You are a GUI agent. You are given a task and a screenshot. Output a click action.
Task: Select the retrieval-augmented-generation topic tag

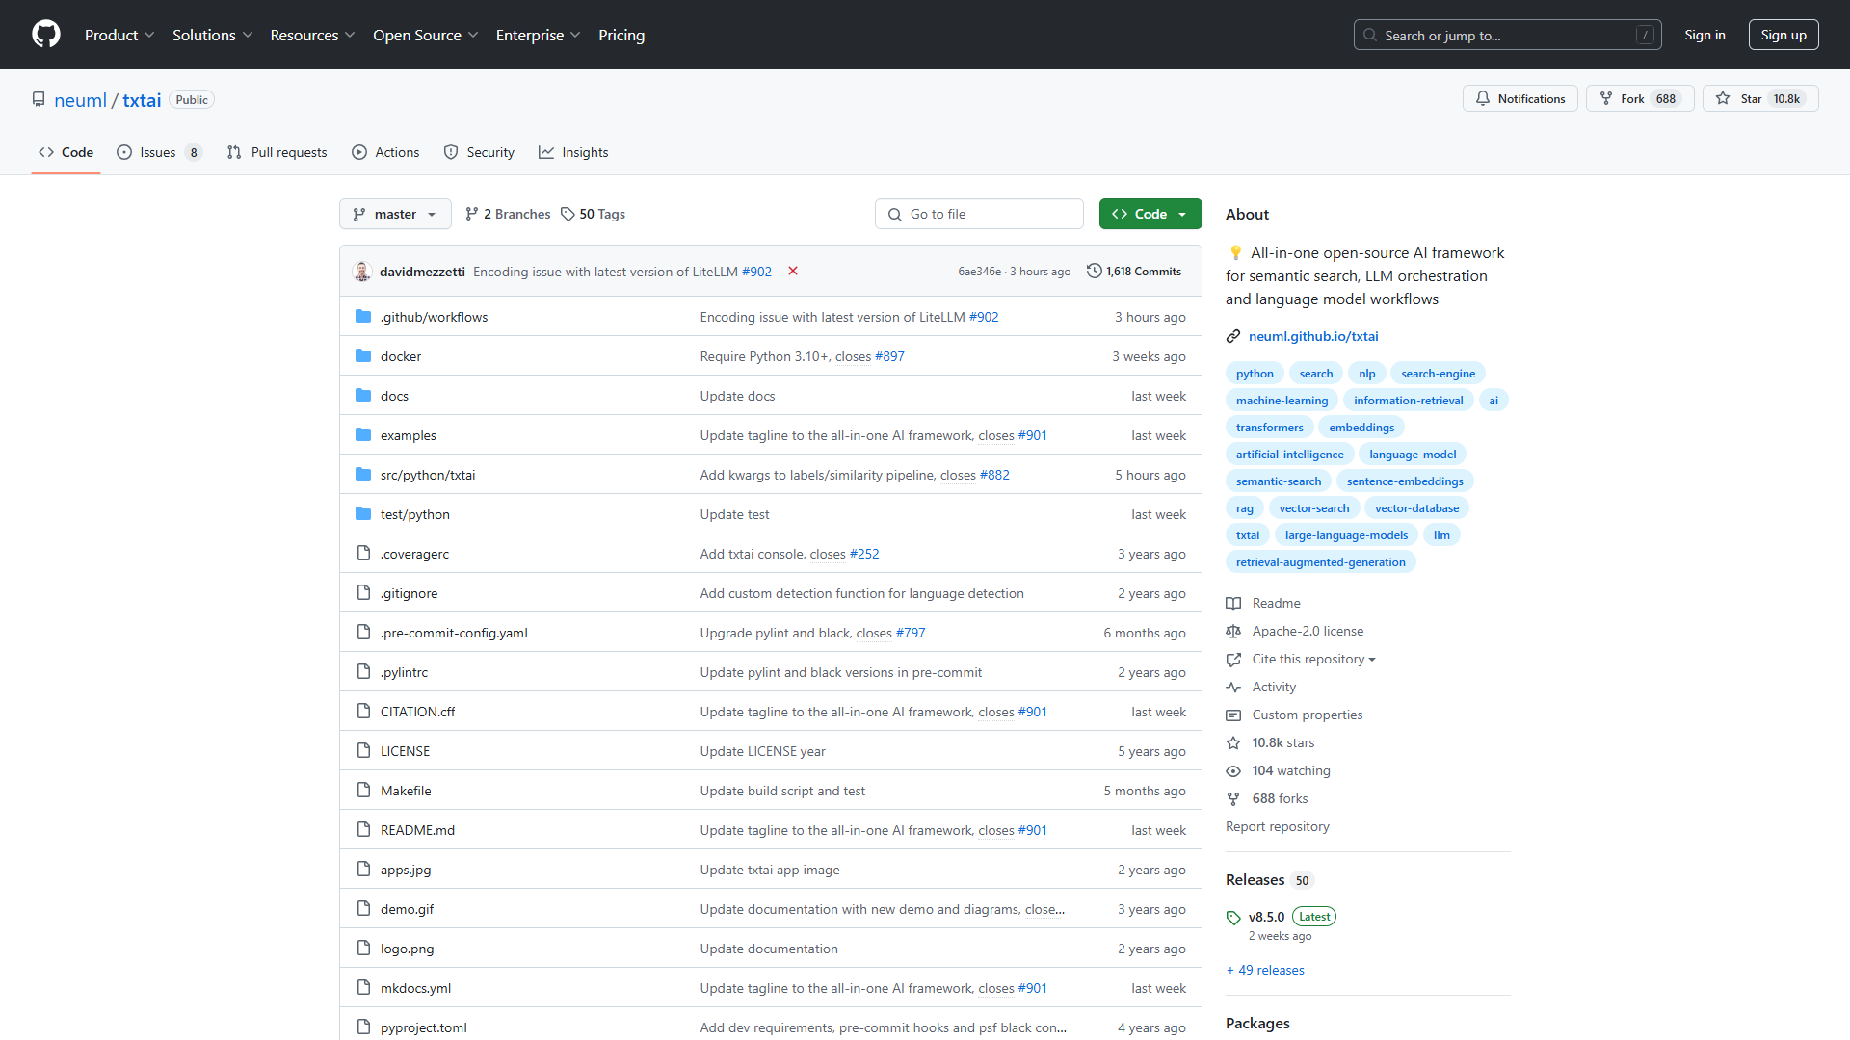(1320, 562)
